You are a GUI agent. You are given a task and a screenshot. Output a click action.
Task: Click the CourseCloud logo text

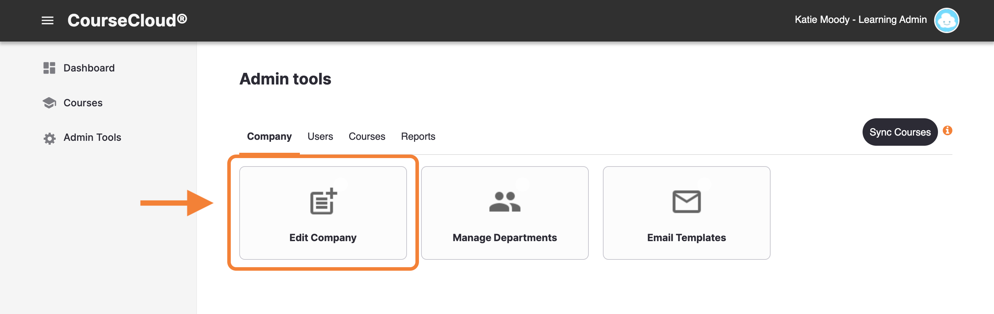127,20
